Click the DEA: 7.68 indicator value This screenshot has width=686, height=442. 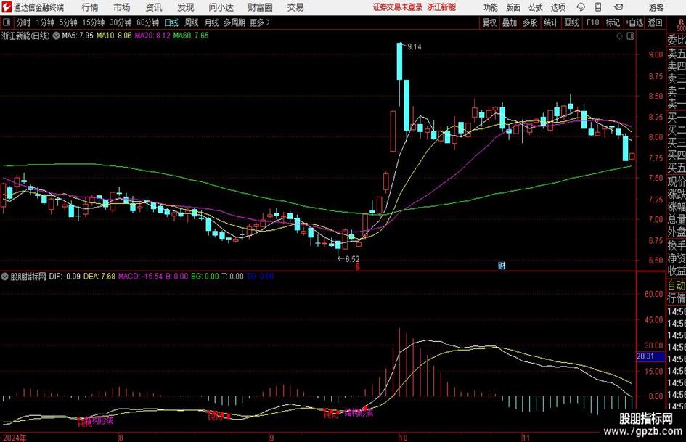pos(99,277)
